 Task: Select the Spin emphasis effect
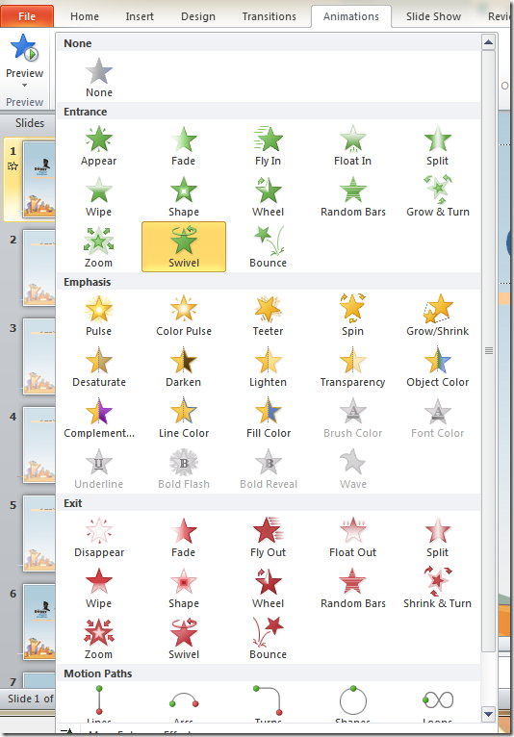pyautogui.click(x=352, y=316)
